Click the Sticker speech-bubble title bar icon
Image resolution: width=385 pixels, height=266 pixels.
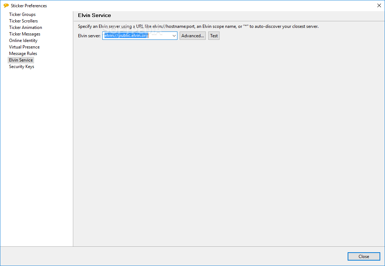[6, 5]
